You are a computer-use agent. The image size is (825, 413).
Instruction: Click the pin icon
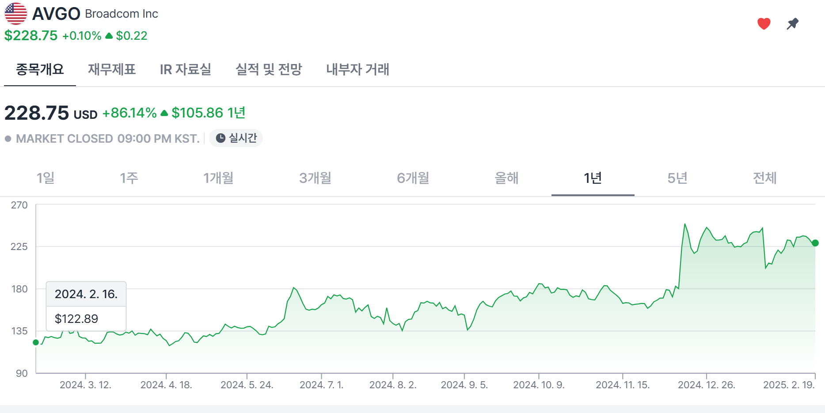point(793,23)
